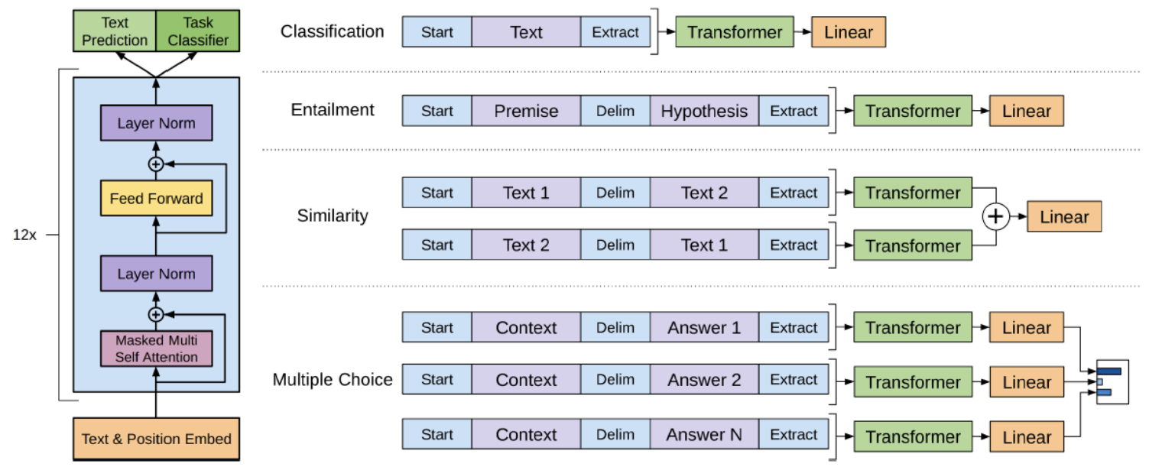Click the circled plus merging Similarity transformers
The width and height of the screenshot is (1149, 467).
click(x=995, y=218)
